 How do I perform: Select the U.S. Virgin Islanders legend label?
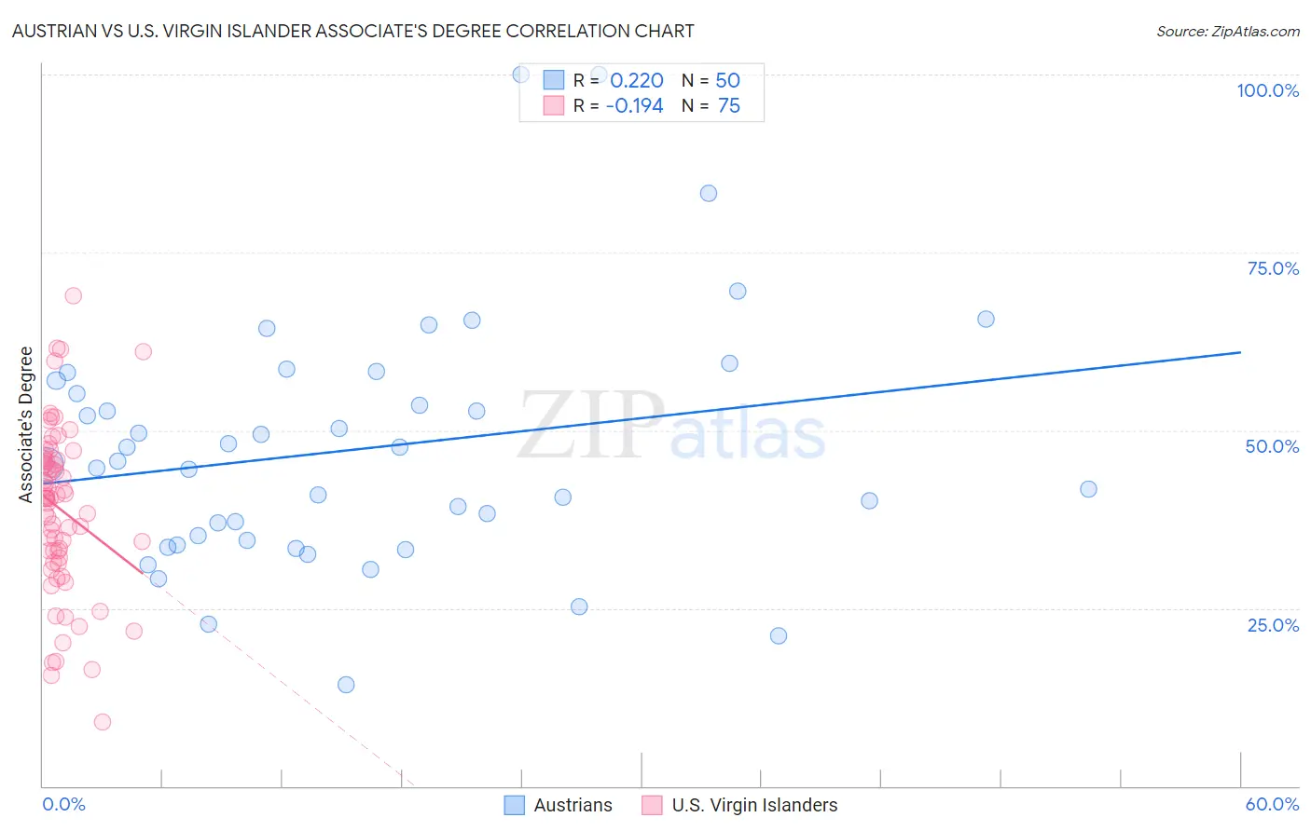coord(755,805)
